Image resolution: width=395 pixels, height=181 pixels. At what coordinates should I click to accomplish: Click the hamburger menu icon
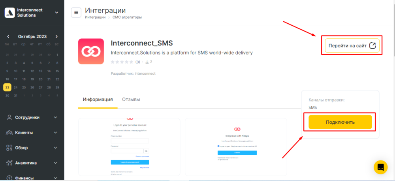click(76, 12)
